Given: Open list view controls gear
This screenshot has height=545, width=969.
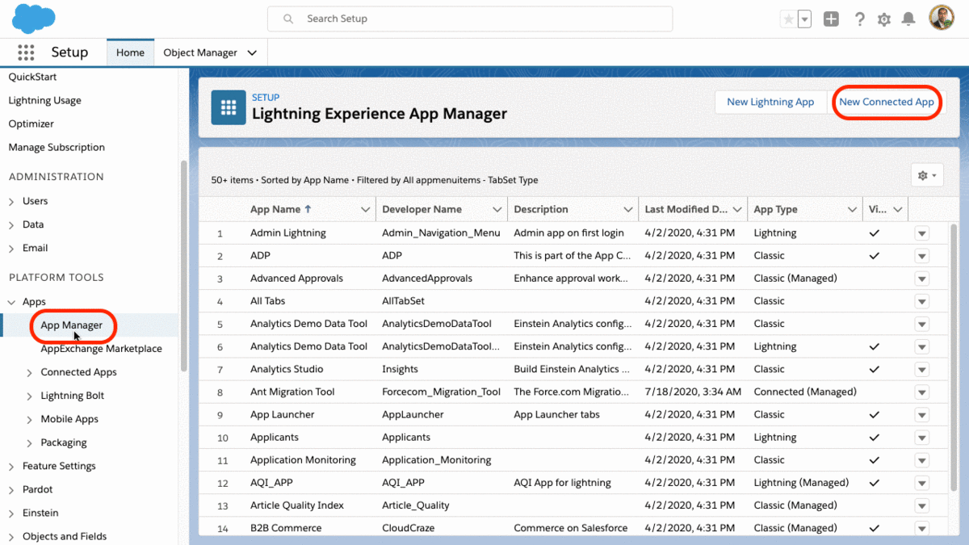Looking at the screenshot, I should (927, 175).
